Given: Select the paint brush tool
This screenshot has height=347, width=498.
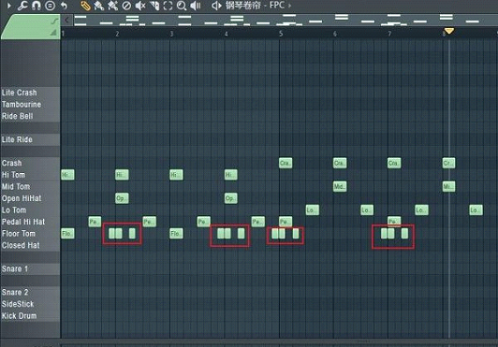Looking at the screenshot, I should [x=99, y=6].
